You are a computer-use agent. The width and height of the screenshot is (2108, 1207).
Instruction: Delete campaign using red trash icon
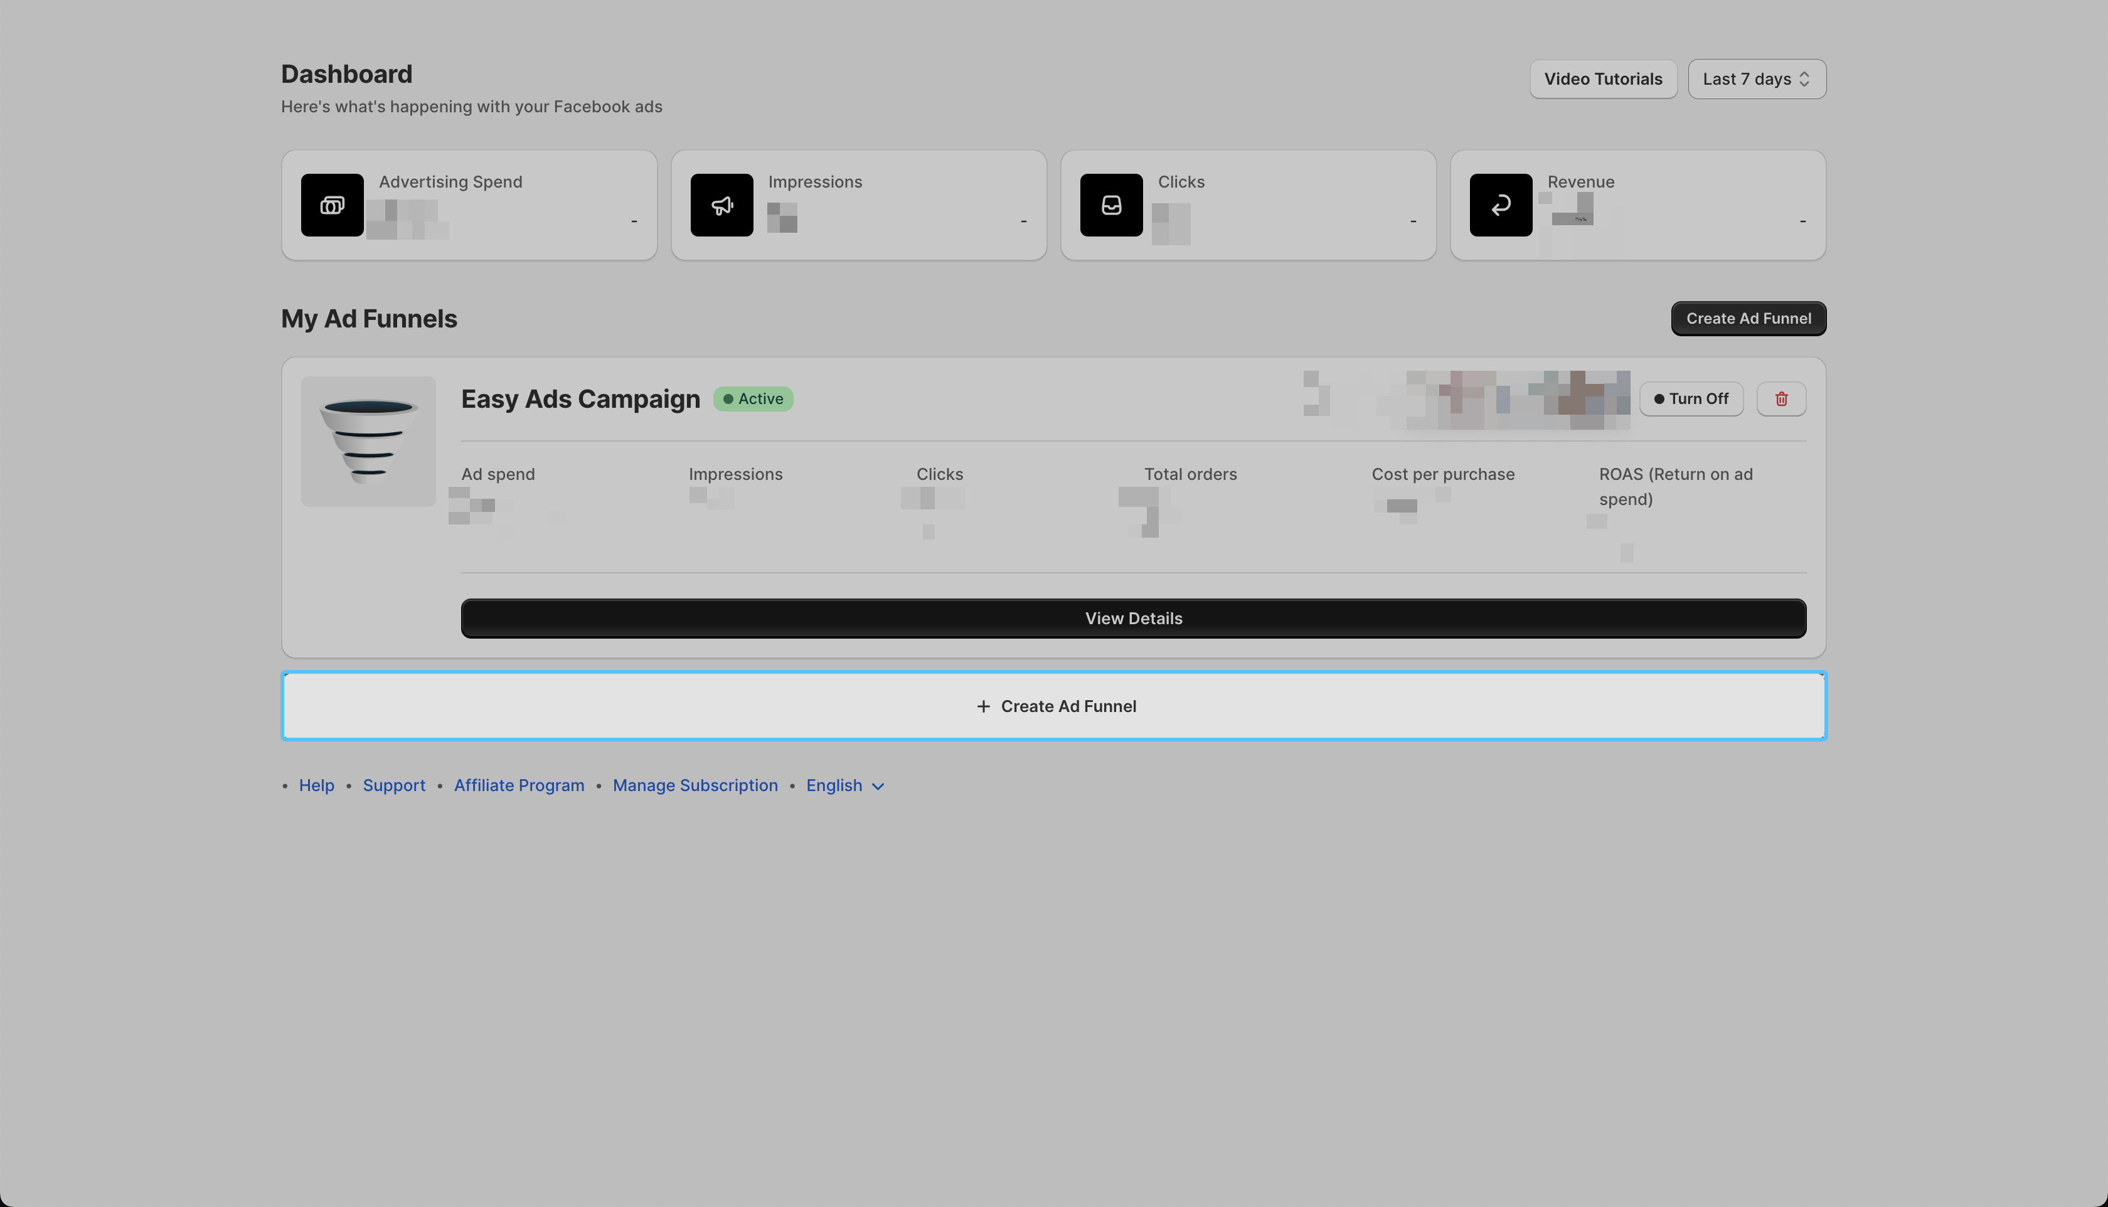click(1781, 399)
